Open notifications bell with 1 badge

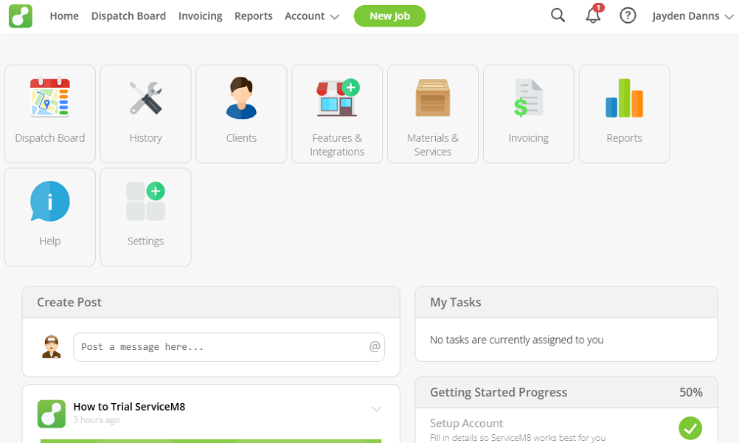(594, 15)
